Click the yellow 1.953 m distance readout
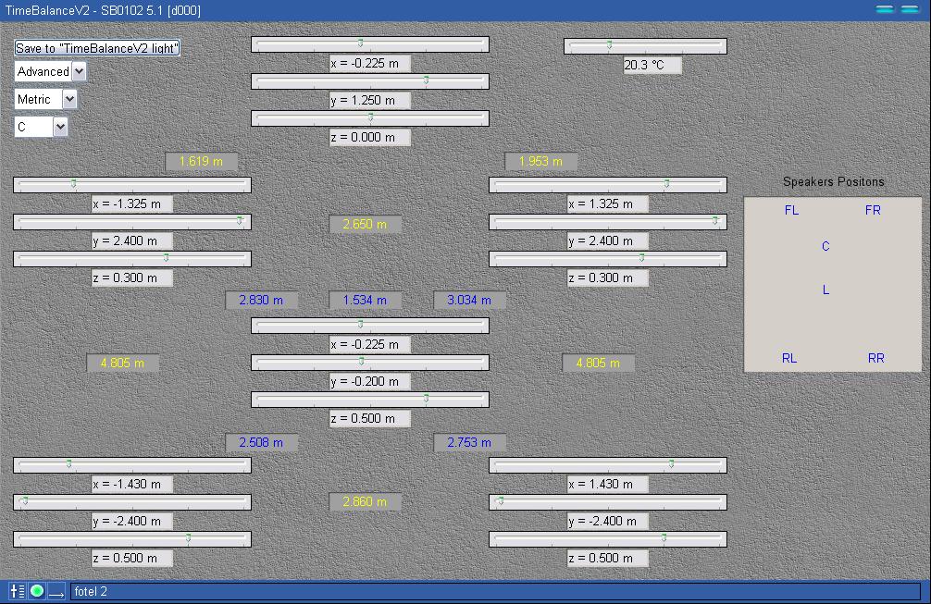 [x=540, y=161]
